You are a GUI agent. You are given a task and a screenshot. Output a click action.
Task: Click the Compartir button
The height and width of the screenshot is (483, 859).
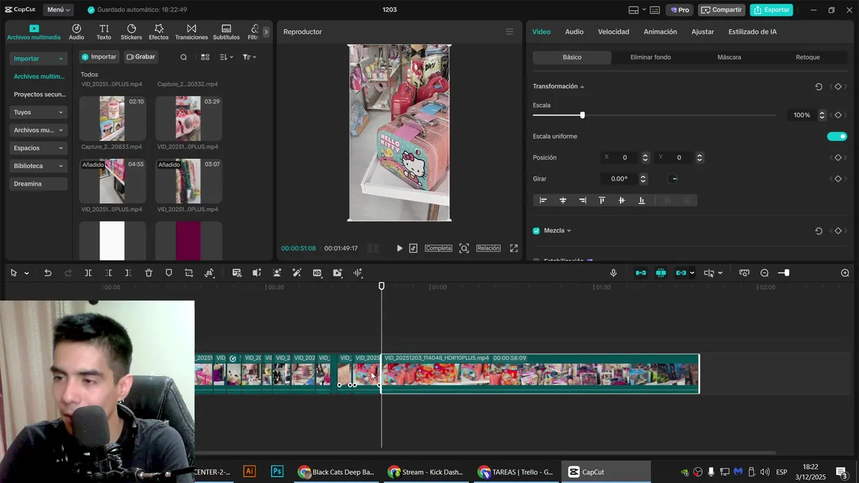click(x=721, y=10)
